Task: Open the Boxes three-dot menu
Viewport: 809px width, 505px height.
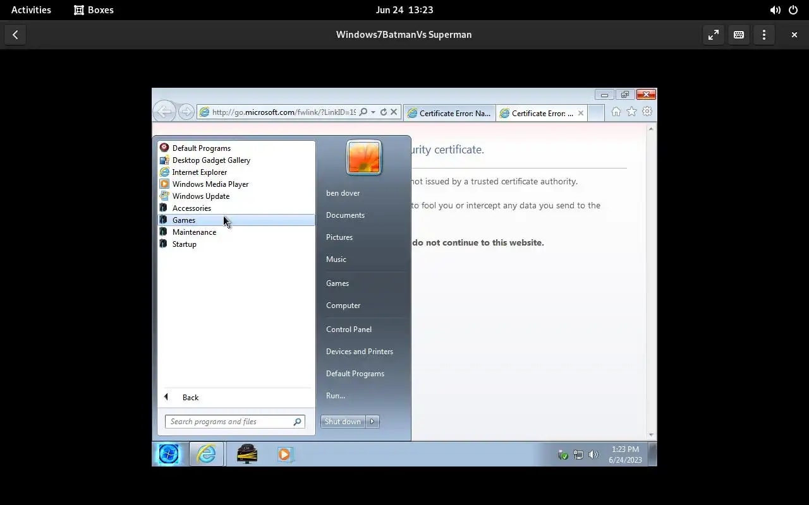Action: pos(764,35)
